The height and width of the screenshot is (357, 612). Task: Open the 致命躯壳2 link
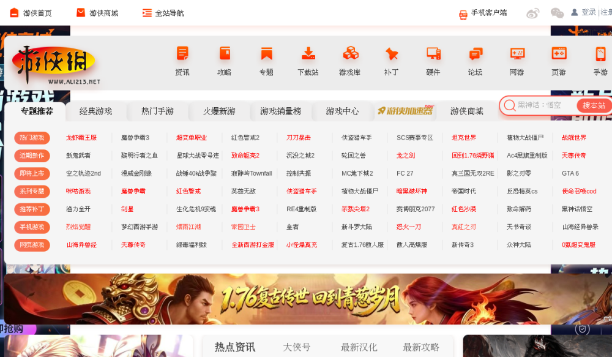(245, 156)
